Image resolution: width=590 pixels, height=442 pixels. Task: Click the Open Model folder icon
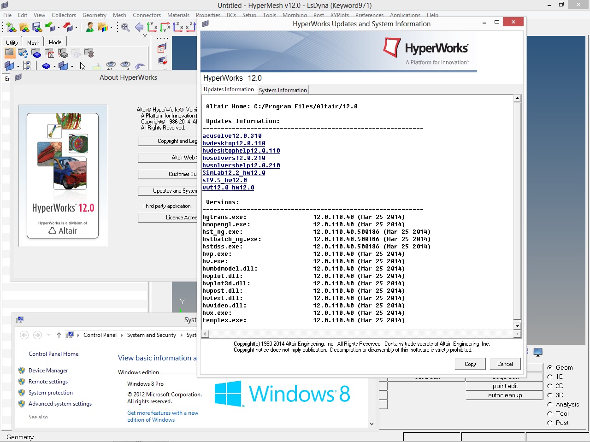click(24, 27)
